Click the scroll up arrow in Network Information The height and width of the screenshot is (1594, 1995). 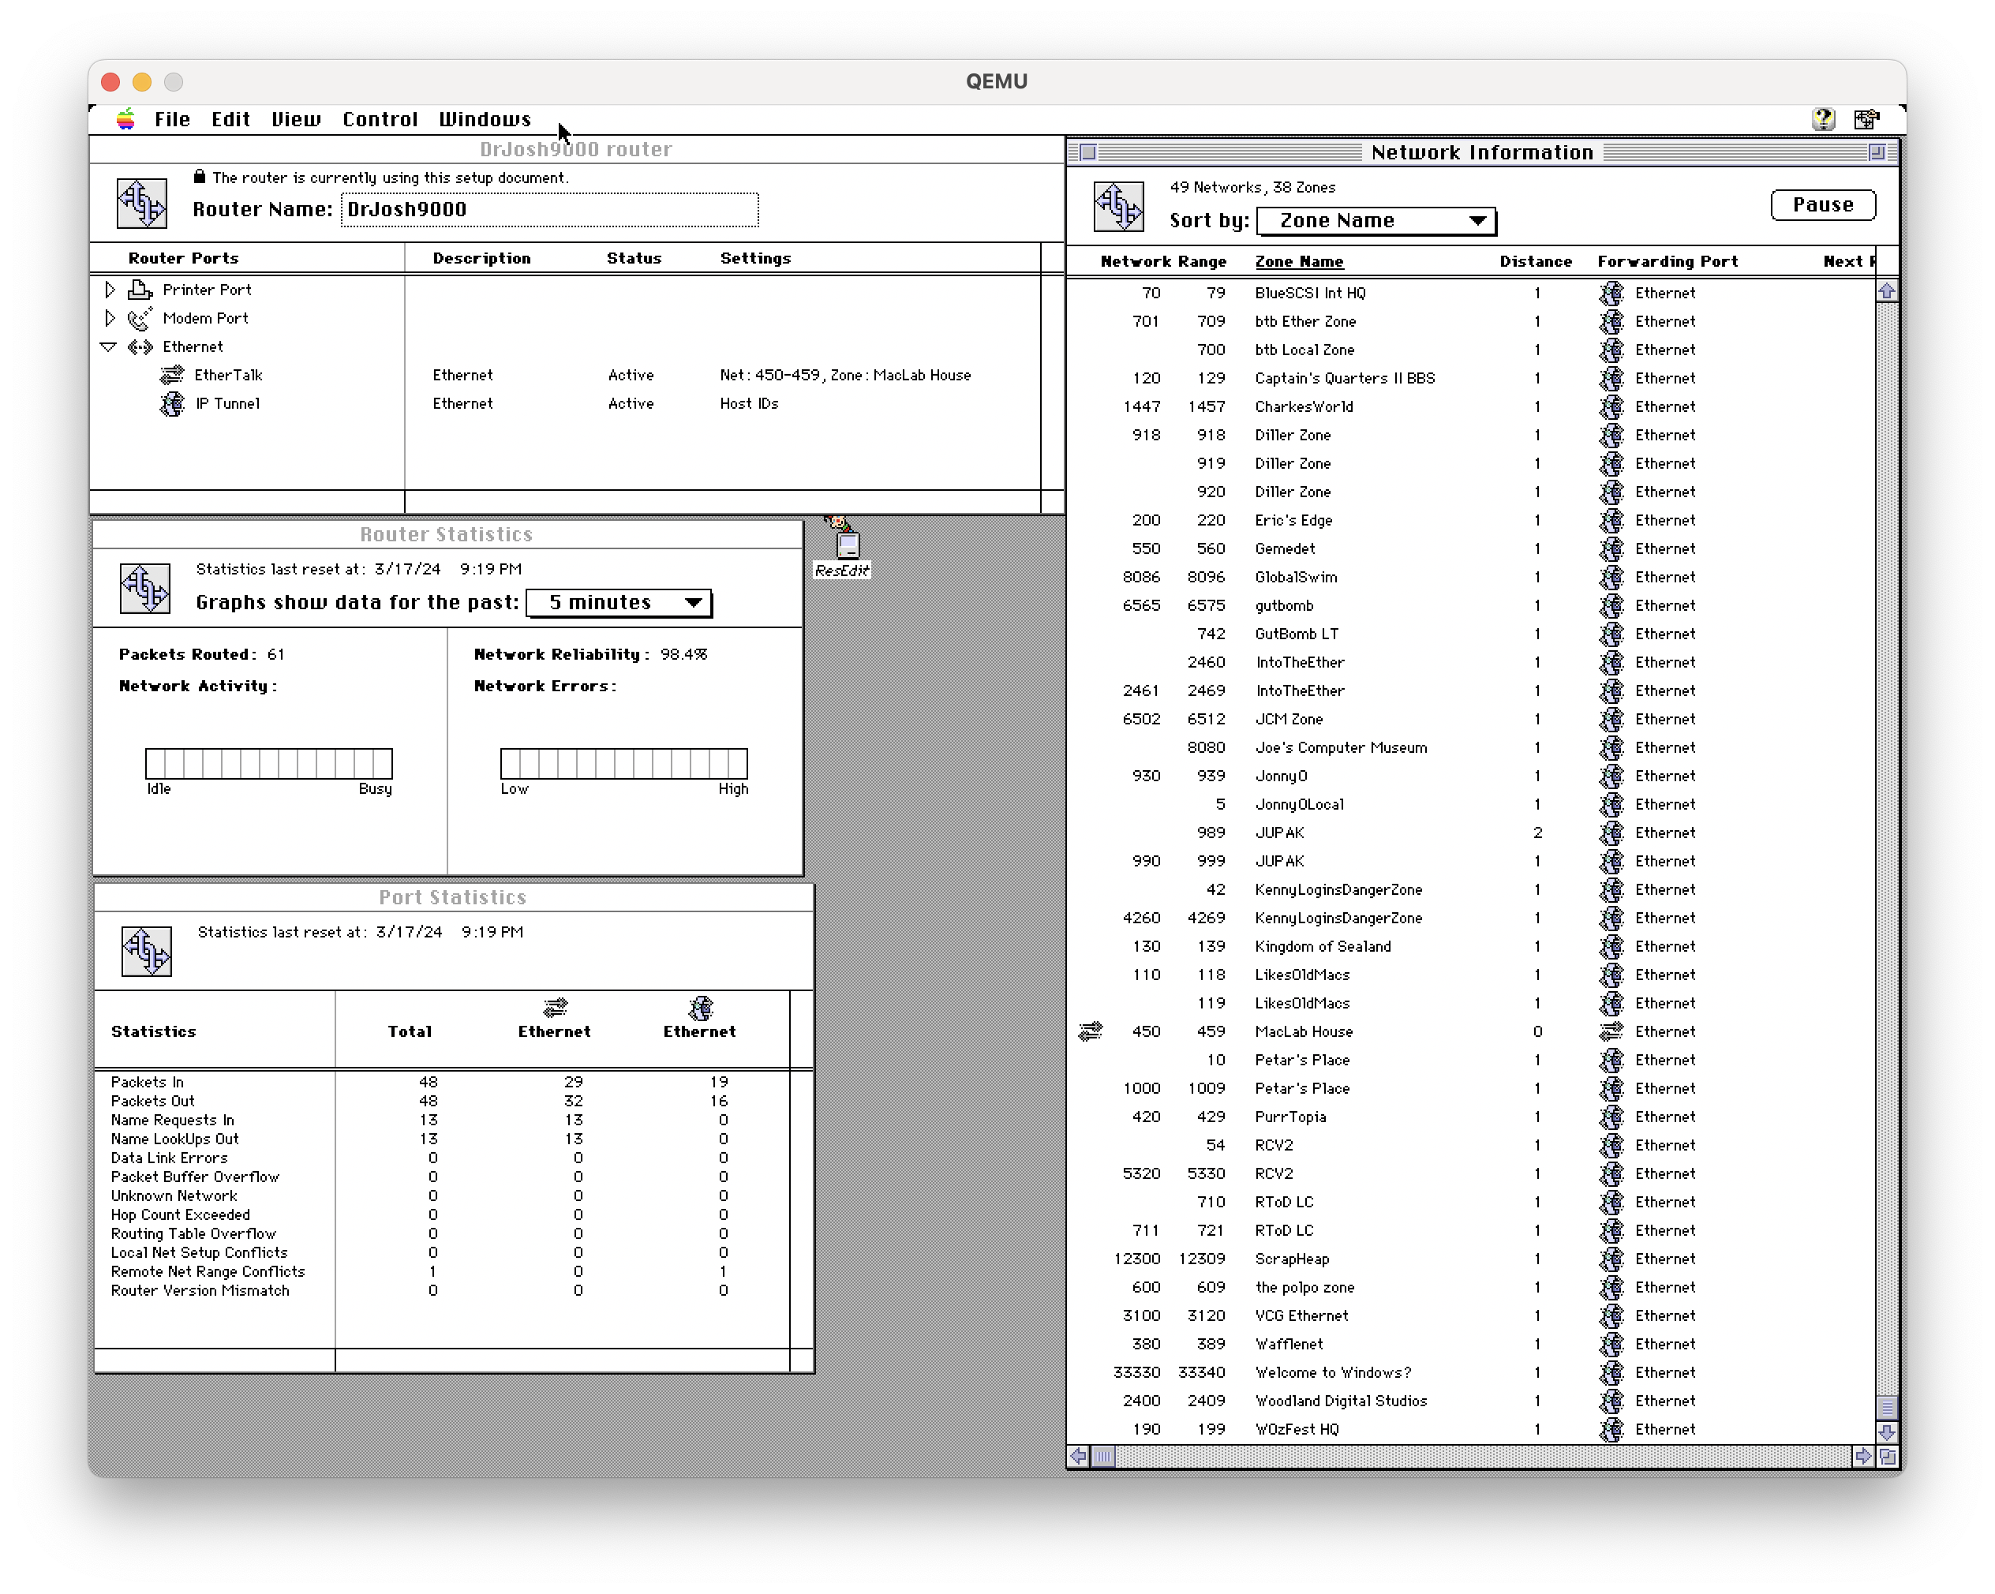1887,291
